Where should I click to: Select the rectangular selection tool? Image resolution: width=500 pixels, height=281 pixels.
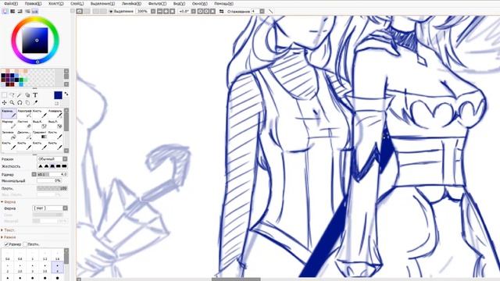pyautogui.click(x=5, y=95)
